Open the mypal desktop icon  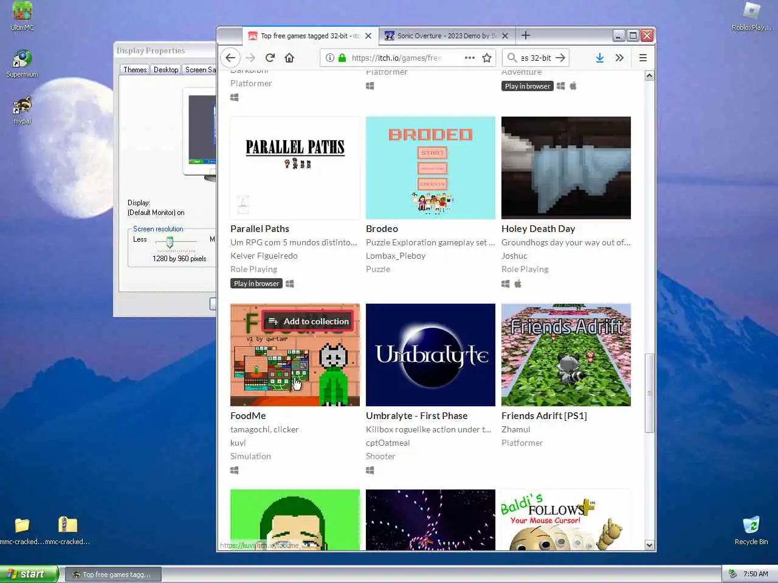22,110
